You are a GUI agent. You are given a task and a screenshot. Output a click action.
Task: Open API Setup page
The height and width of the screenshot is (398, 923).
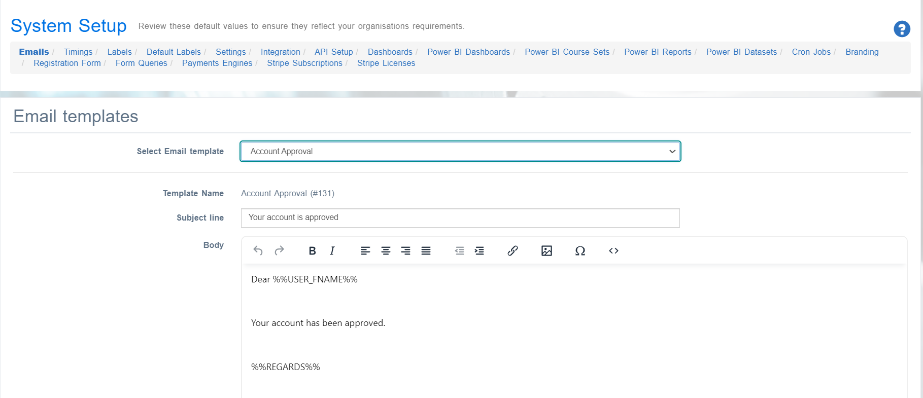333,52
